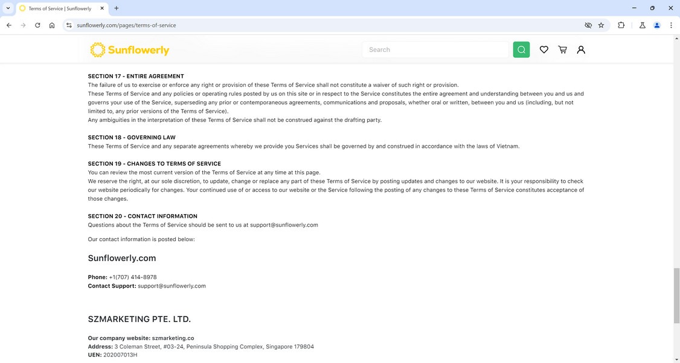This screenshot has height=363, width=680.
Task: Open the Chrome three-dot menu
Action: pyautogui.click(x=671, y=25)
